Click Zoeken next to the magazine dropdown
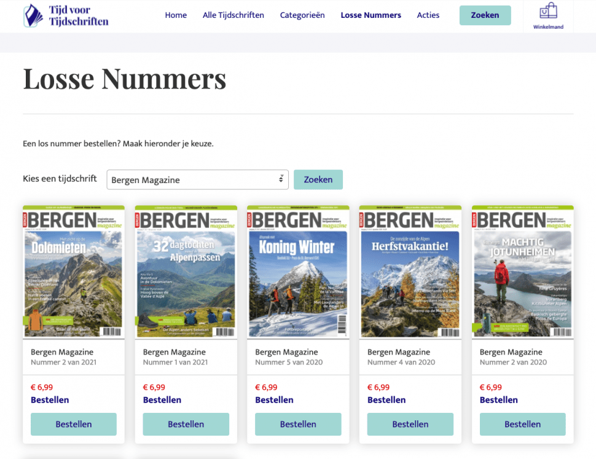 pos(318,179)
